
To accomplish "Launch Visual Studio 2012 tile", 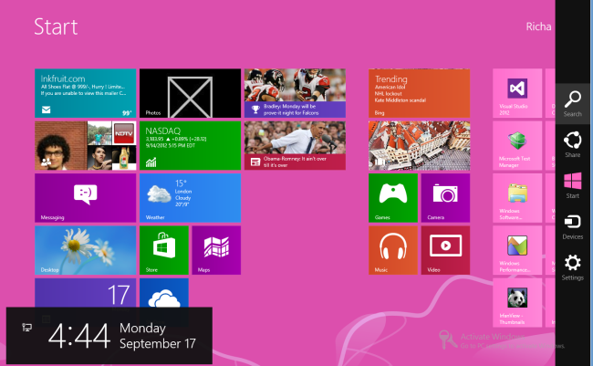I will [517, 93].
